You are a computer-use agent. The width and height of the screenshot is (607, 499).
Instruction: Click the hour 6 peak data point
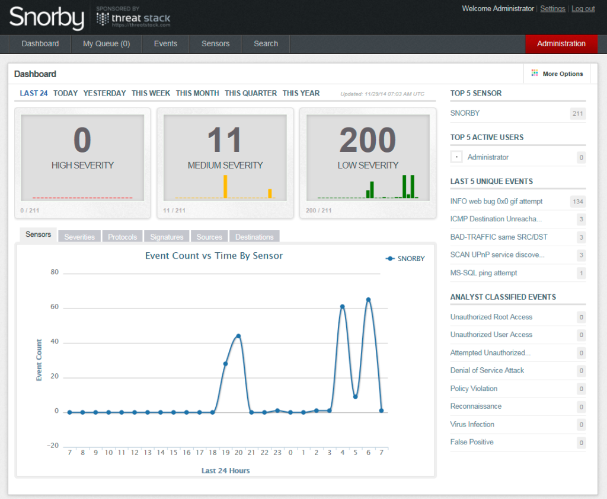tap(368, 300)
